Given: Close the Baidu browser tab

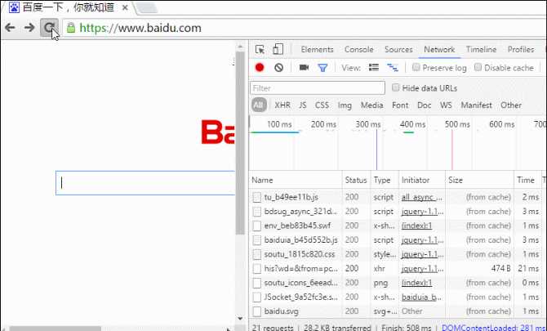Looking at the screenshot, I should pos(125,7).
